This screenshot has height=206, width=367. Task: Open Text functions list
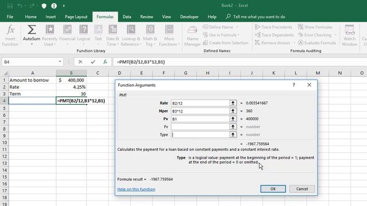tap(98, 35)
